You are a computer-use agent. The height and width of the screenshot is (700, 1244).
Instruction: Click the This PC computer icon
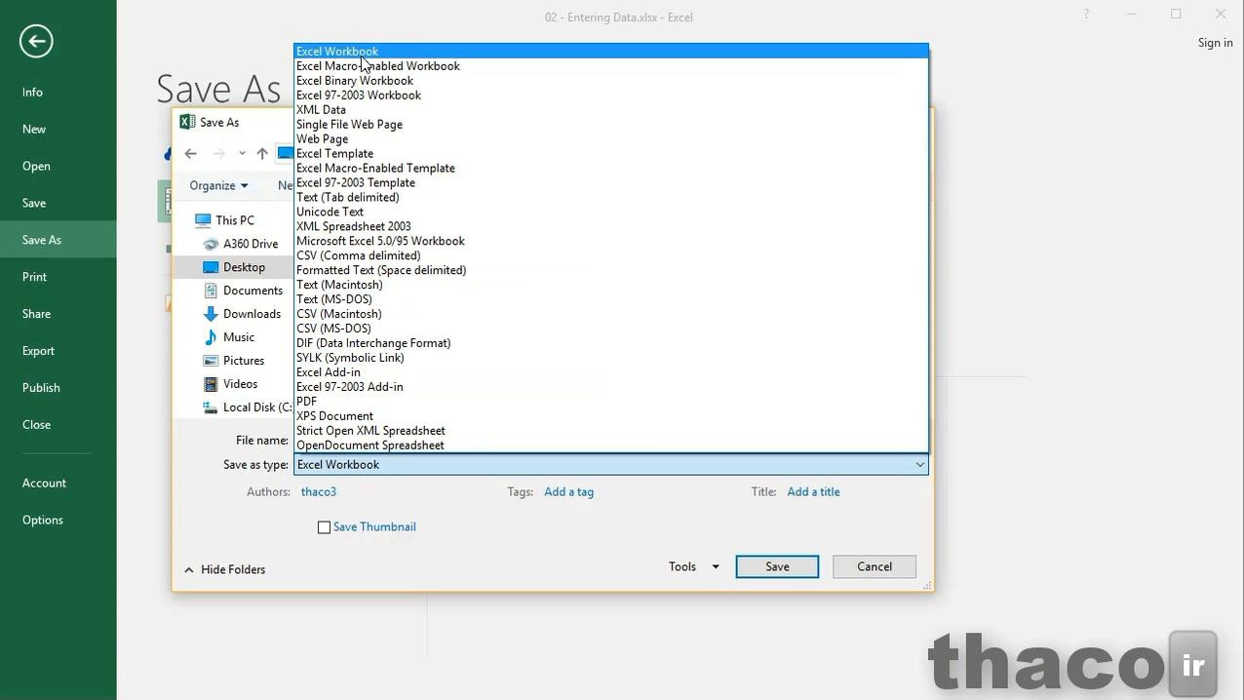coord(203,220)
